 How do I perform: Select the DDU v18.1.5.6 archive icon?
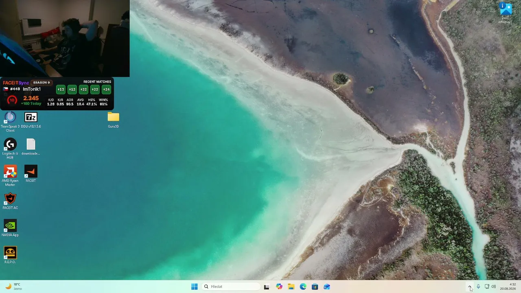click(x=31, y=120)
